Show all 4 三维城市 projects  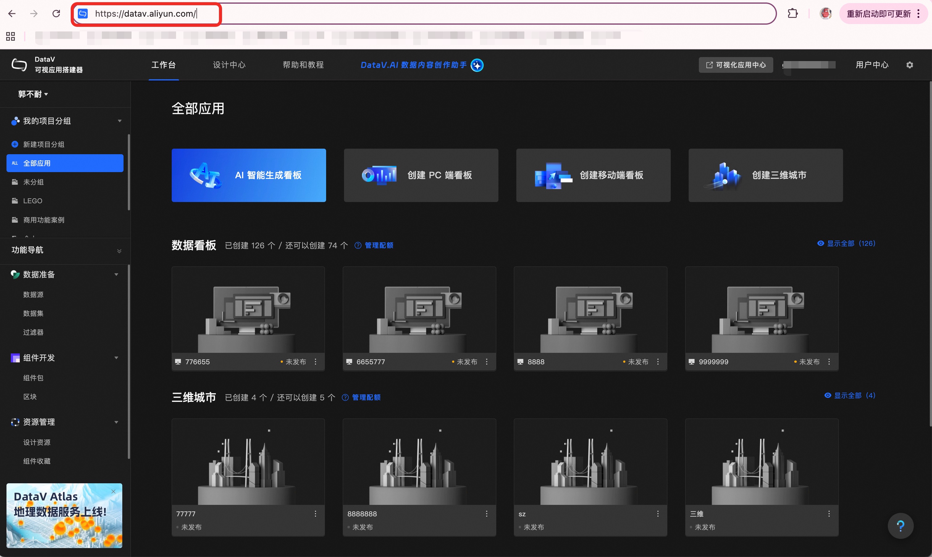coord(850,395)
